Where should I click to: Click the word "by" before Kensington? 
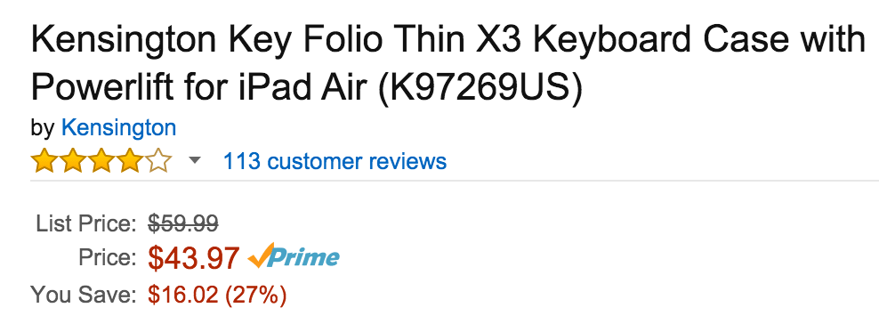click(43, 129)
